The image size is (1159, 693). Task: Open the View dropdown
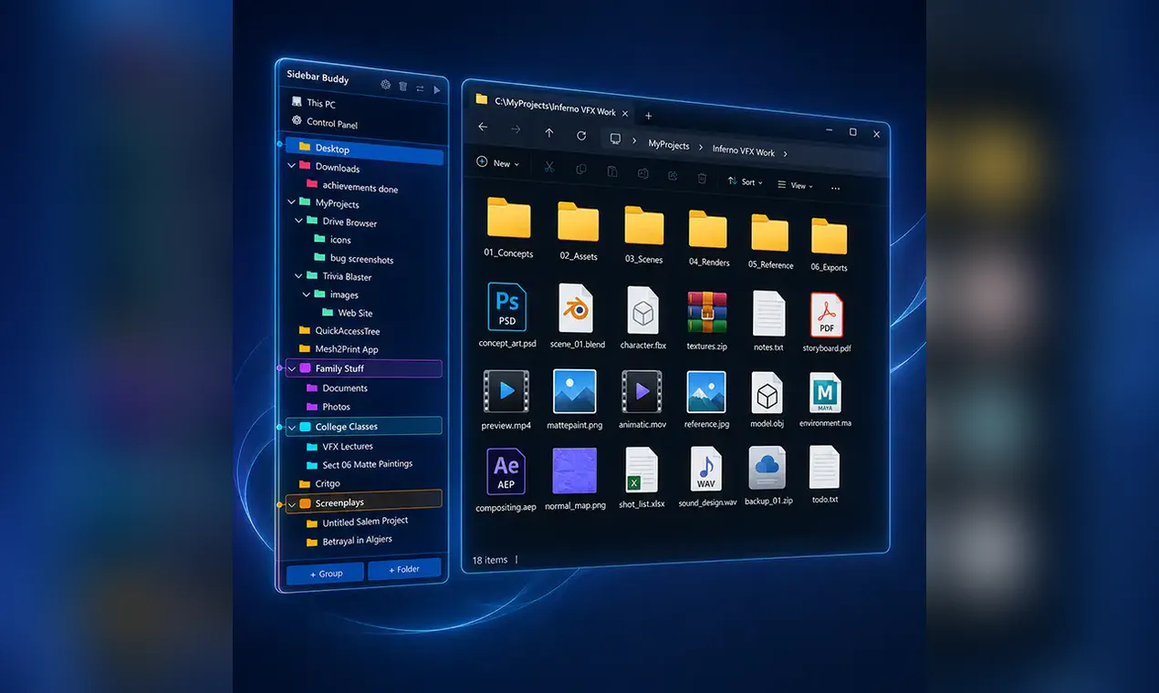point(796,185)
